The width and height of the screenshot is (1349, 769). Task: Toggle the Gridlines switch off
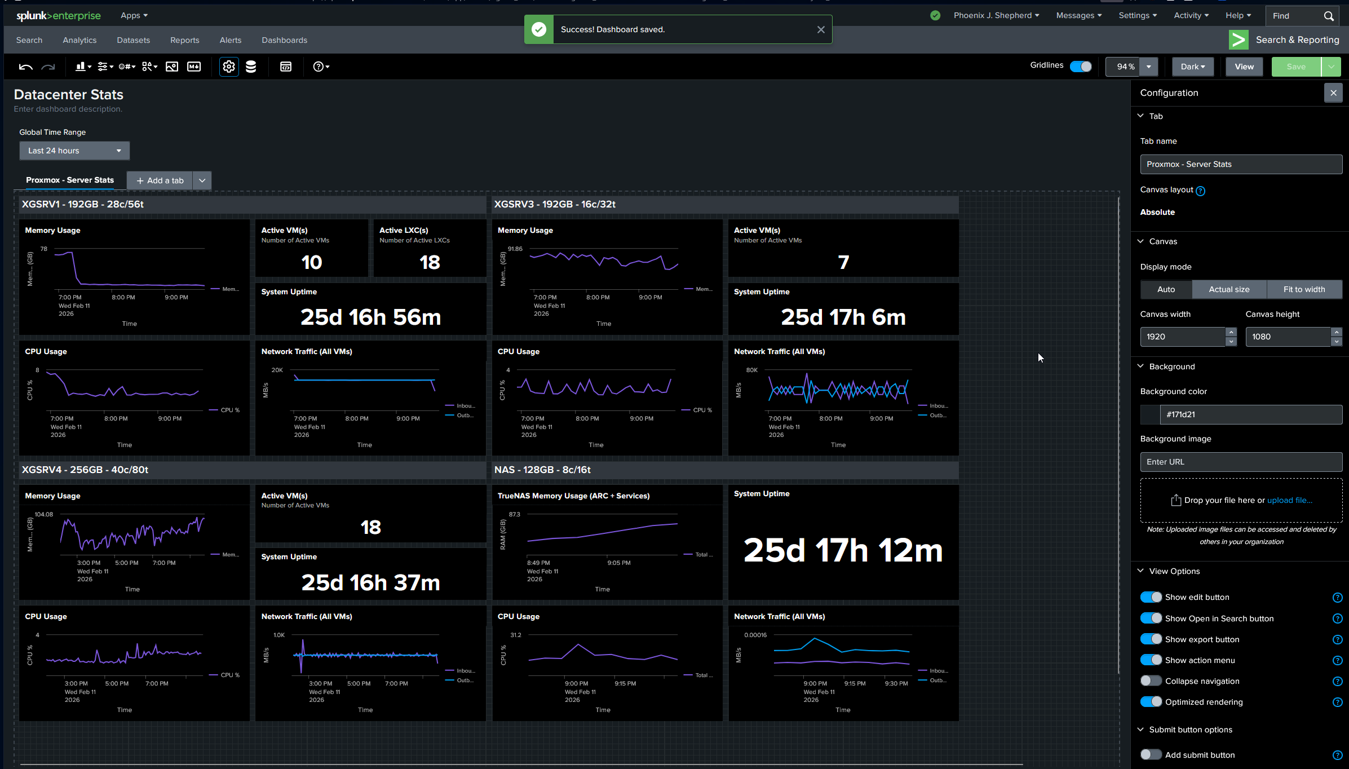[x=1081, y=67]
